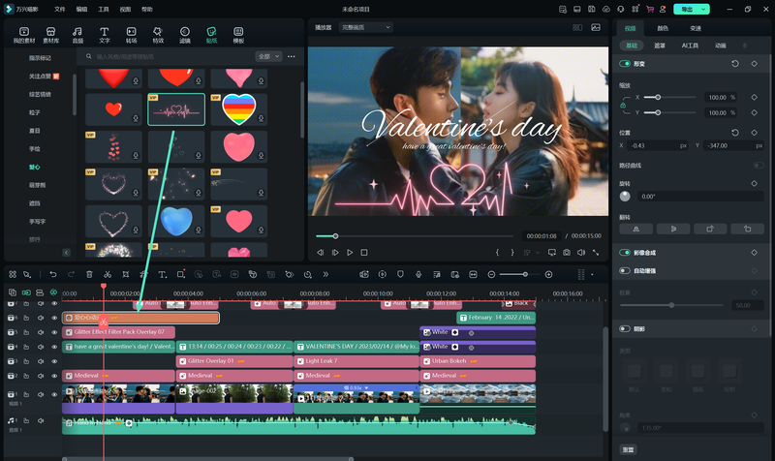Select the rainbow heart sticker thumbnail
This screenshot has height=461, width=775.
238,108
